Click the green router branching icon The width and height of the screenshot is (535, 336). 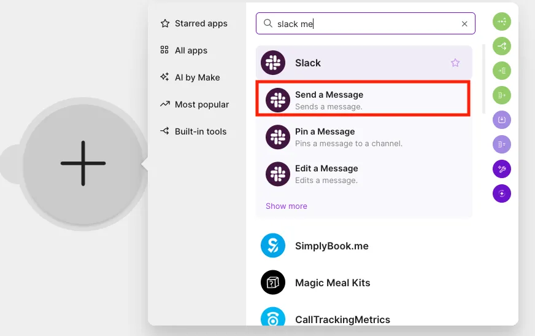click(502, 46)
